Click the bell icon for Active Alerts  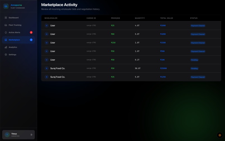point(6,33)
